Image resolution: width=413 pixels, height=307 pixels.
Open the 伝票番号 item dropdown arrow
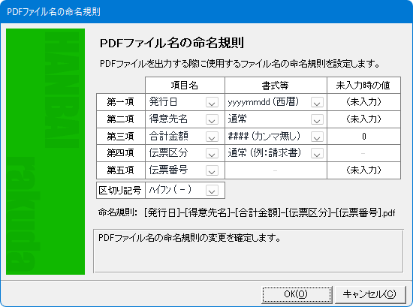coord(212,170)
